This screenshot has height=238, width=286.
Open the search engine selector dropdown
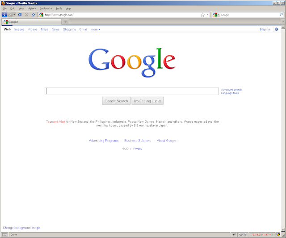click(x=216, y=15)
